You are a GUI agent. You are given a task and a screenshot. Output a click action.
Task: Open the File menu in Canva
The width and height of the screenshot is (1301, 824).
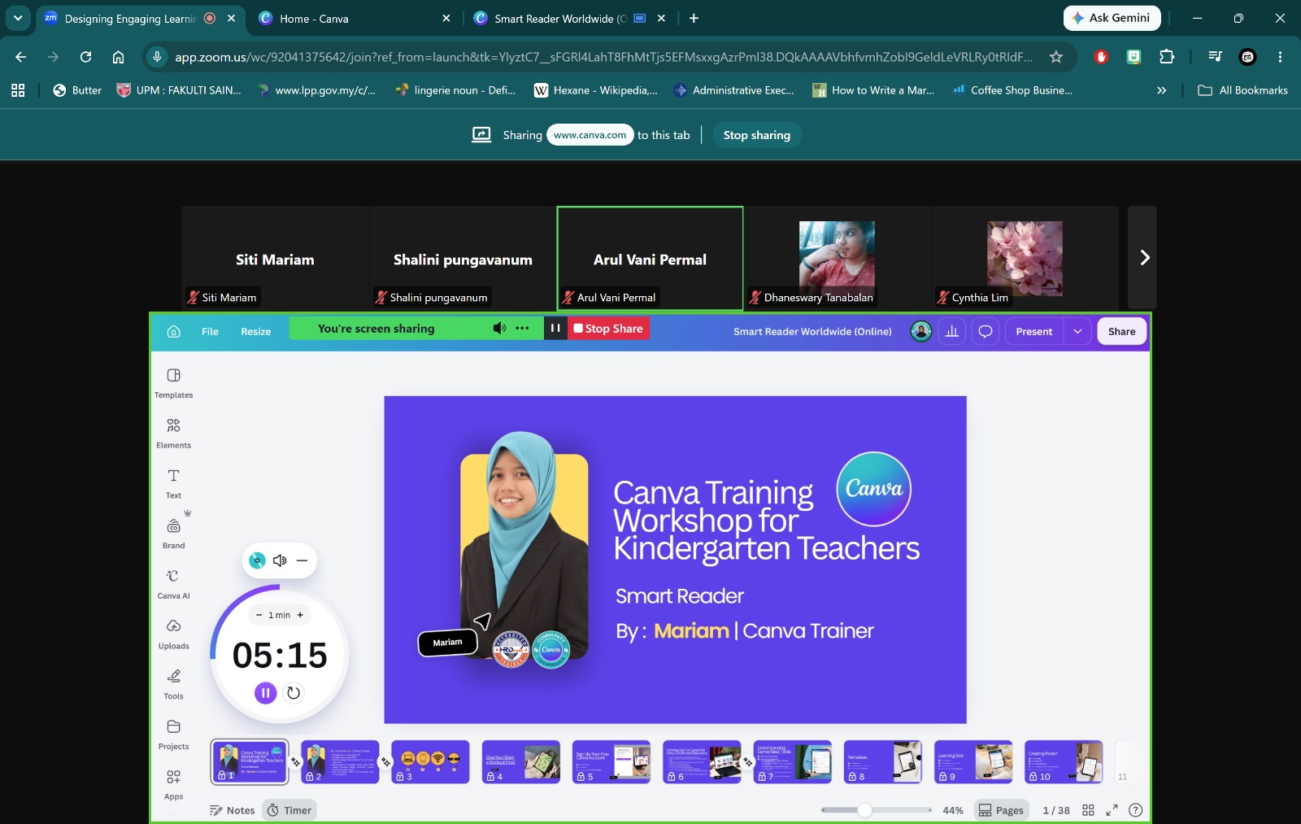point(210,332)
